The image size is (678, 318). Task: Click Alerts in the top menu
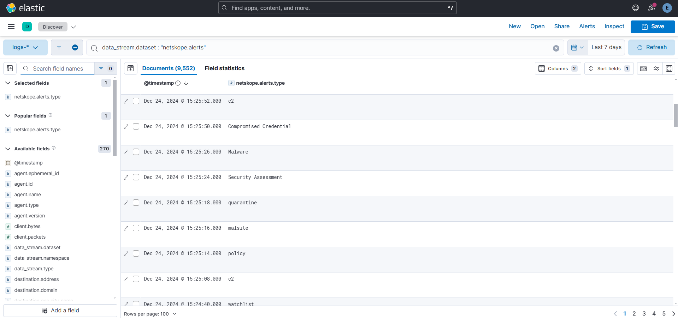(587, 26)
